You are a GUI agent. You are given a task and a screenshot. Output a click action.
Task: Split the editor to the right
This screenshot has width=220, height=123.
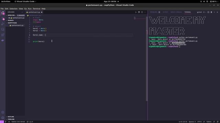(x=142, y=12)
